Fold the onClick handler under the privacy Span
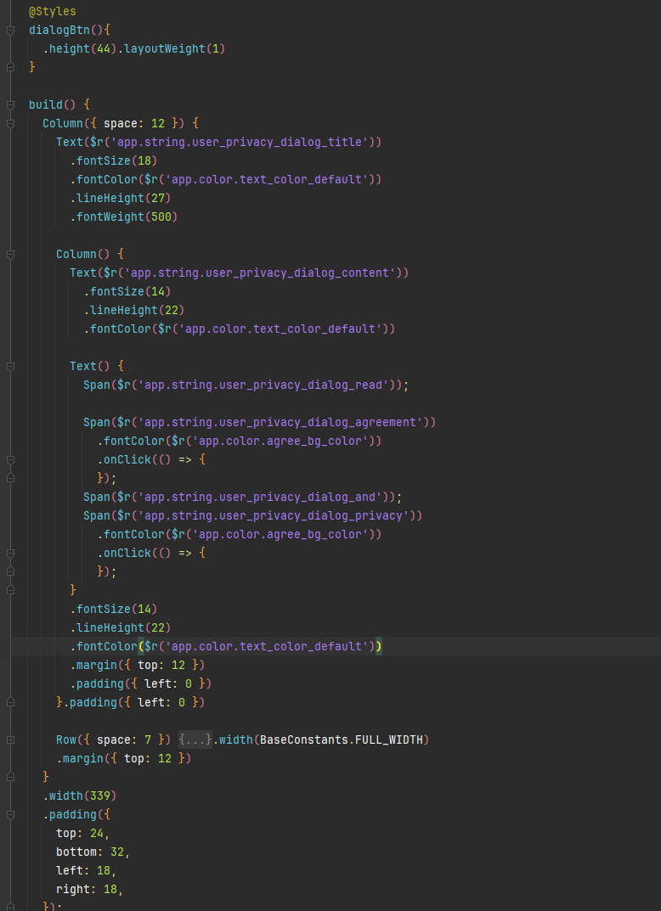This screenshot has height=911, width=661. coord(10,553)
